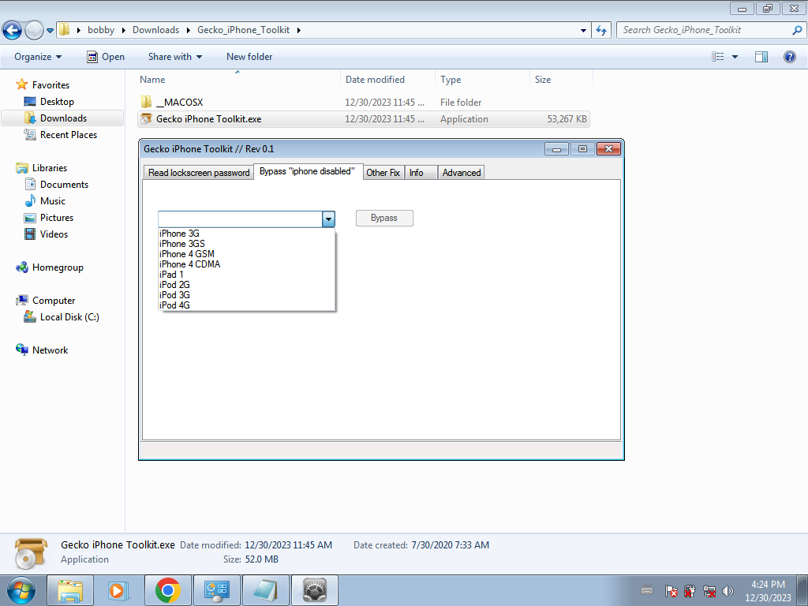The image size is (808, 606).
Task: Click the Downloads breadcrumb in the address bar
Action: point(155,30)
